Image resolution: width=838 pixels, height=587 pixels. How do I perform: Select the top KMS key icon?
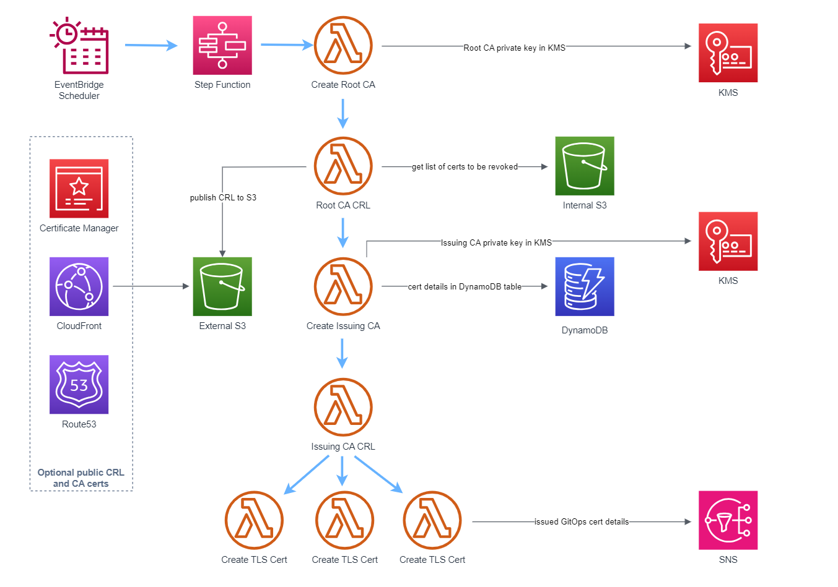click(728, 53)
